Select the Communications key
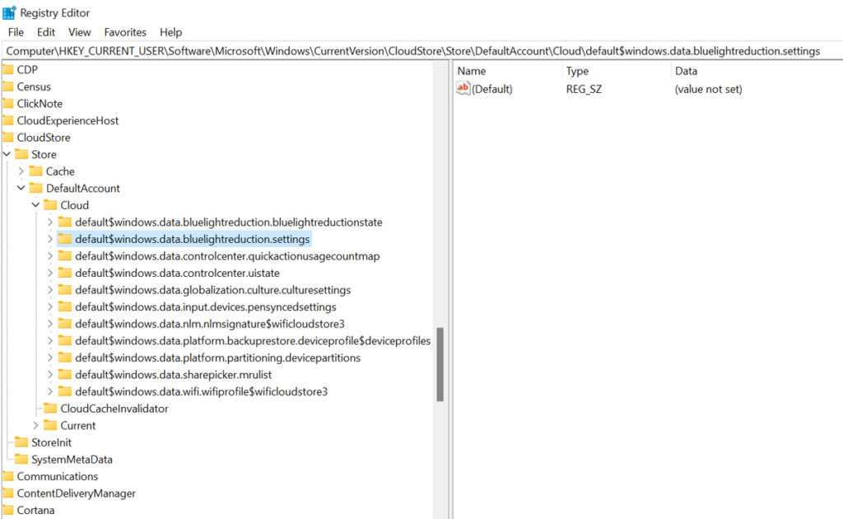 [58, 476]
